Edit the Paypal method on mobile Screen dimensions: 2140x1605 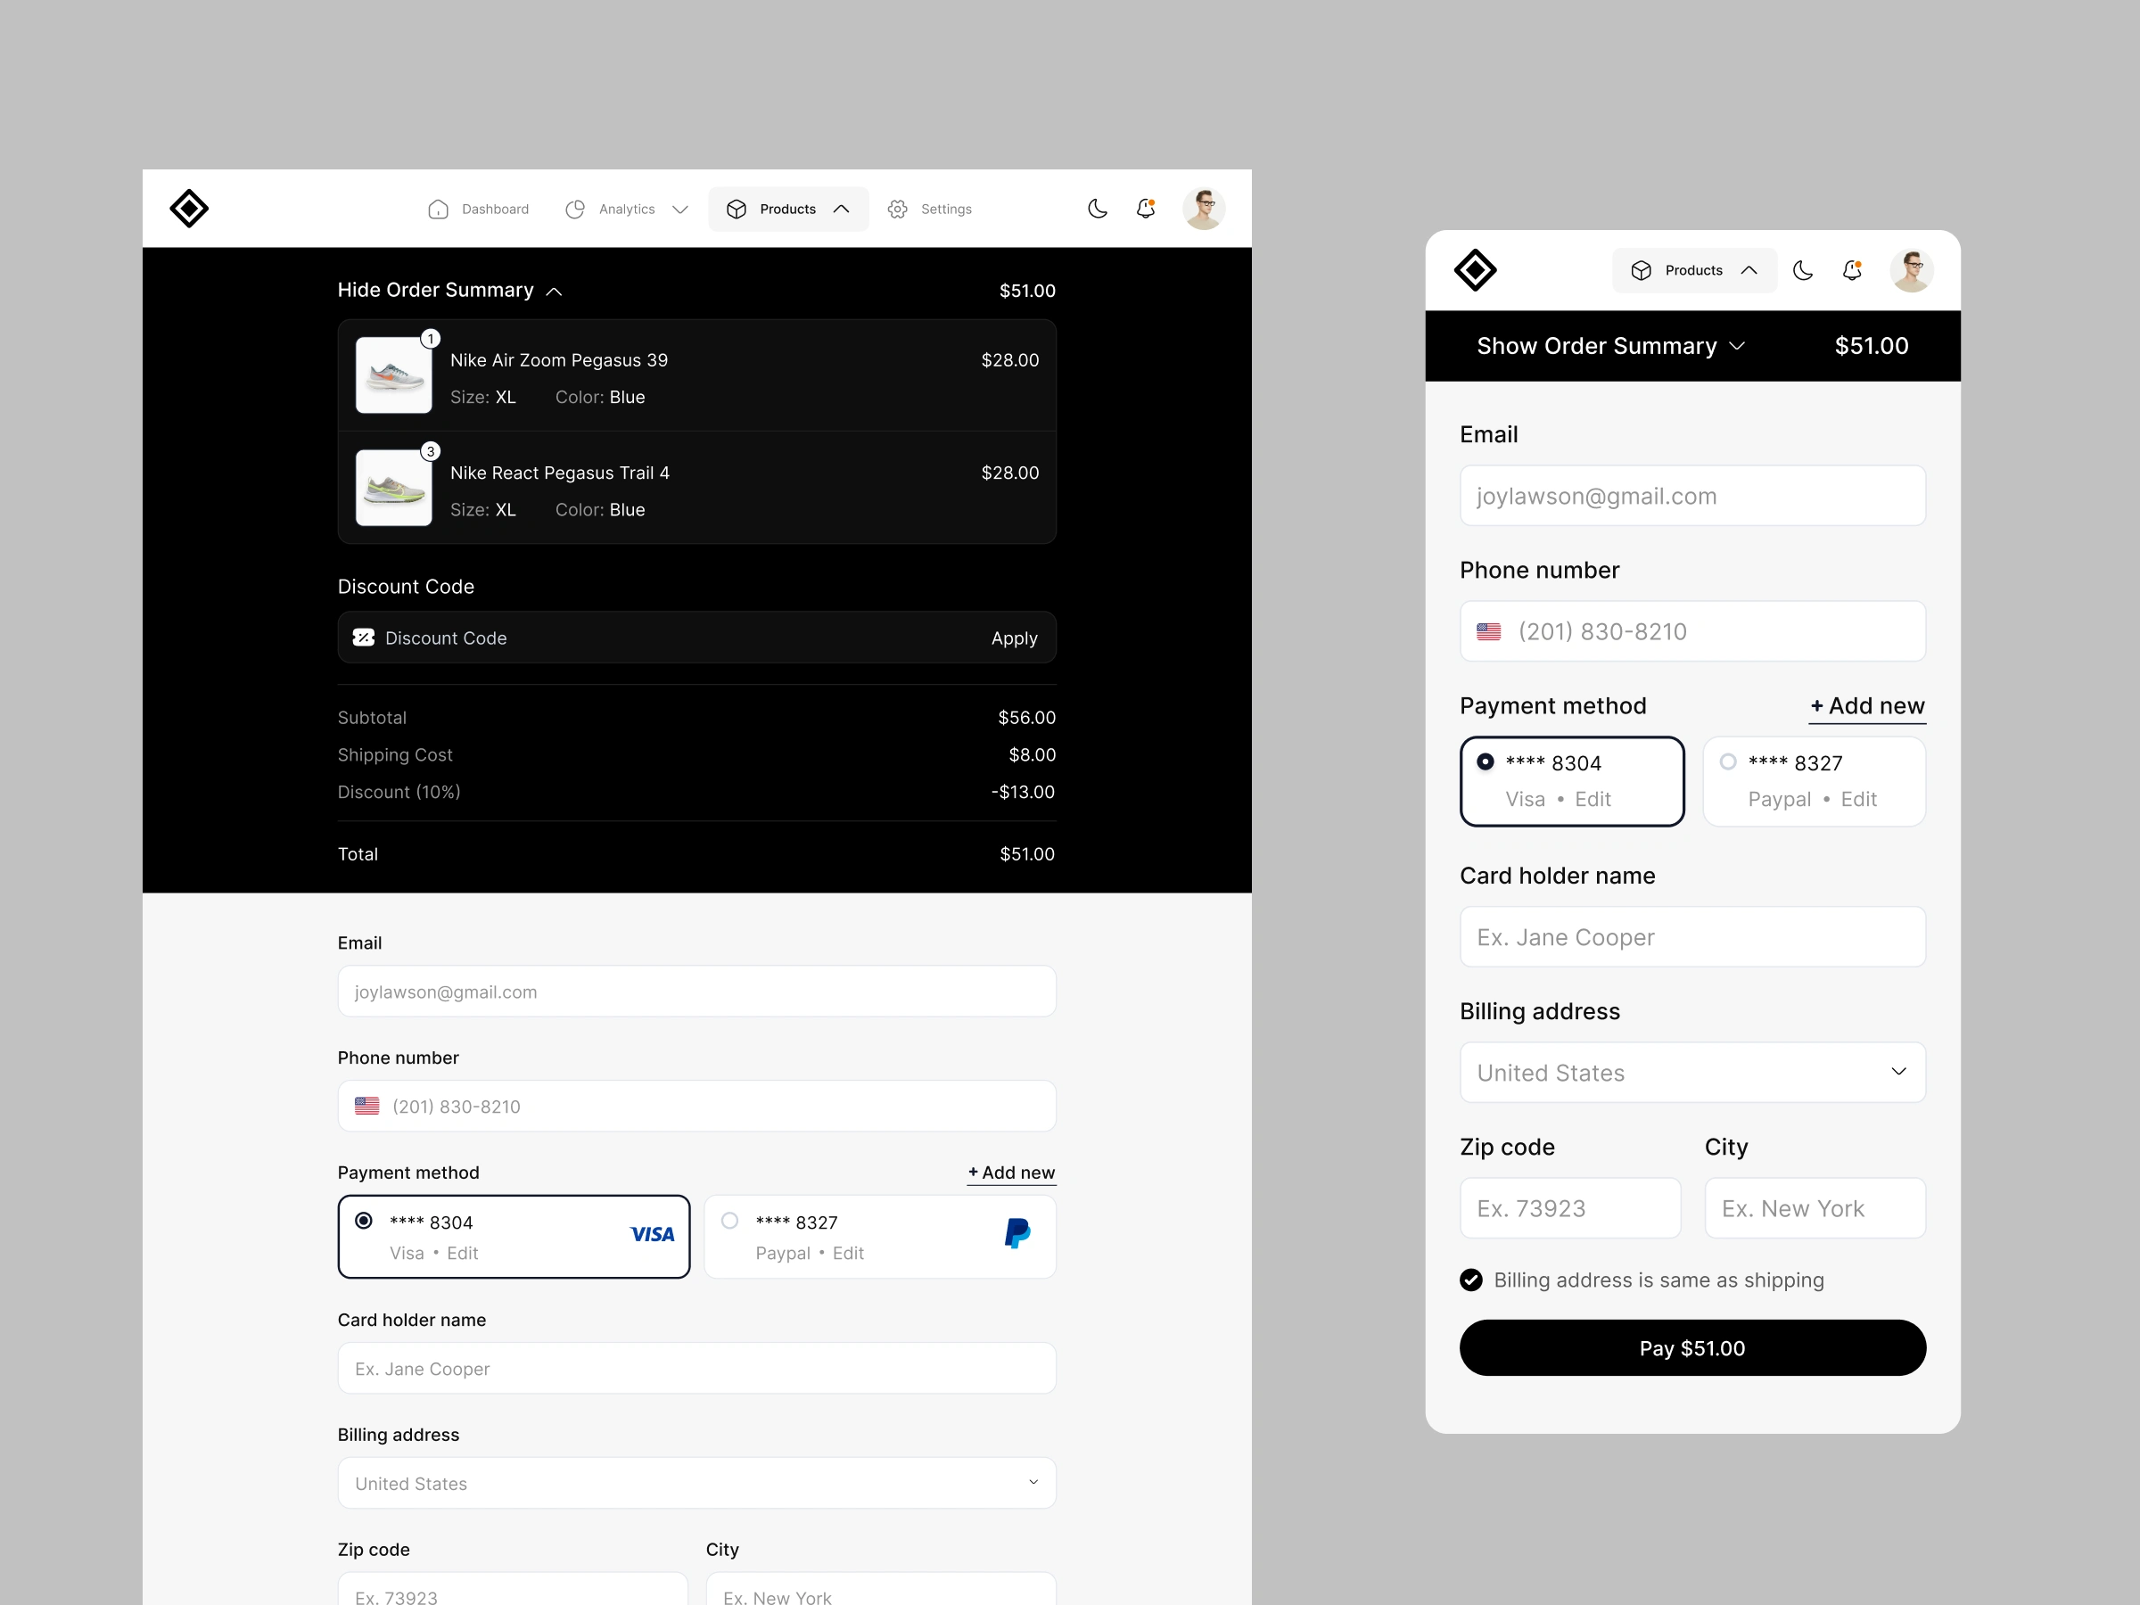pyautogui.click(x=1858, y=799)
